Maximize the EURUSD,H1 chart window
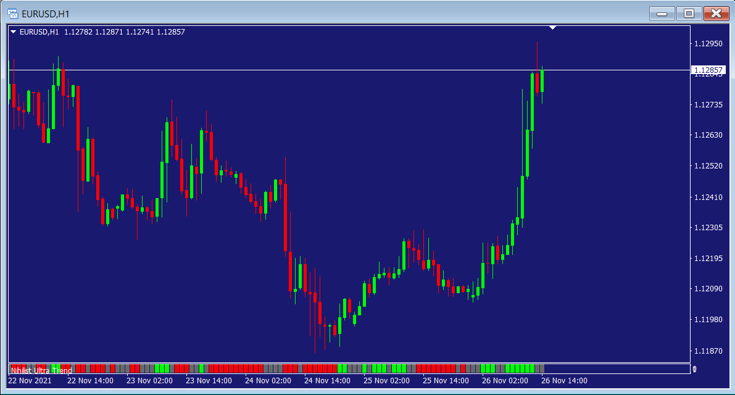This screenshot has width=735, height=395. tap(689, 14)
